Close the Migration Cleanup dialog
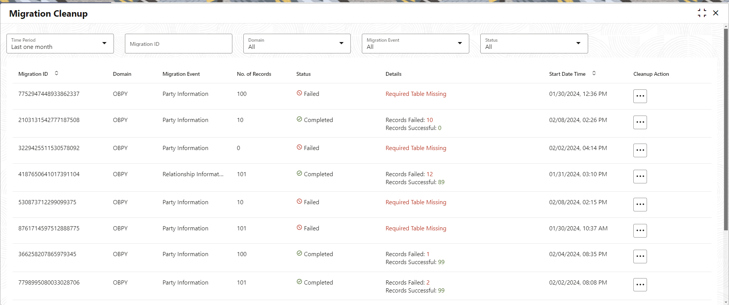The image size is (729, 305). click(716, 13)
